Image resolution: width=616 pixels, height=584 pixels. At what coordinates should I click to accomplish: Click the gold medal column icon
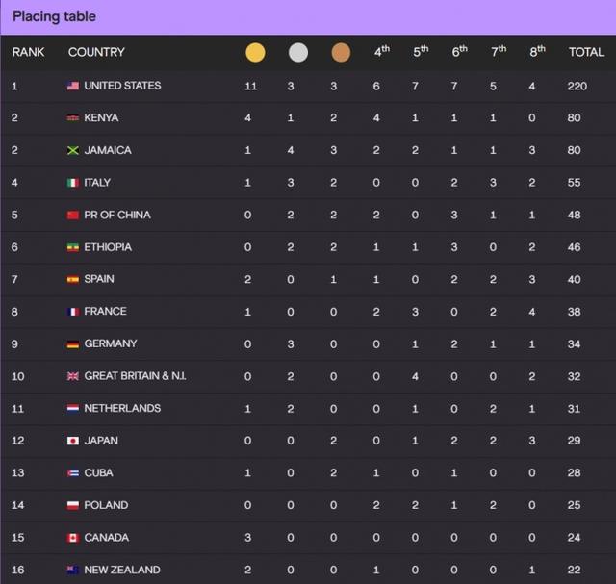(x=255, y=53)
